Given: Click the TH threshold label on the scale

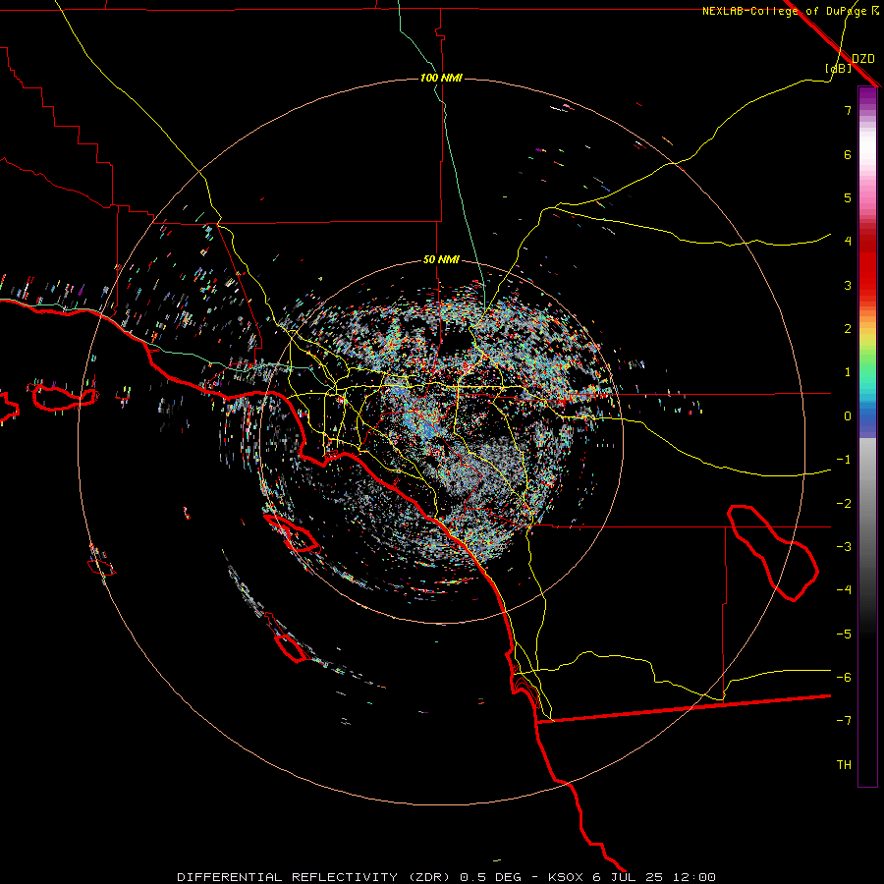Looking at the screenshot, I should click(844, 765).
